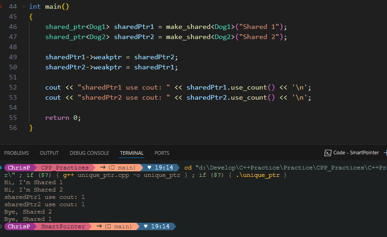Toggle the breakpoint dot at line 44
Image resolution: width=387 pixels, height=237 pixels.
tap(1, 7)
